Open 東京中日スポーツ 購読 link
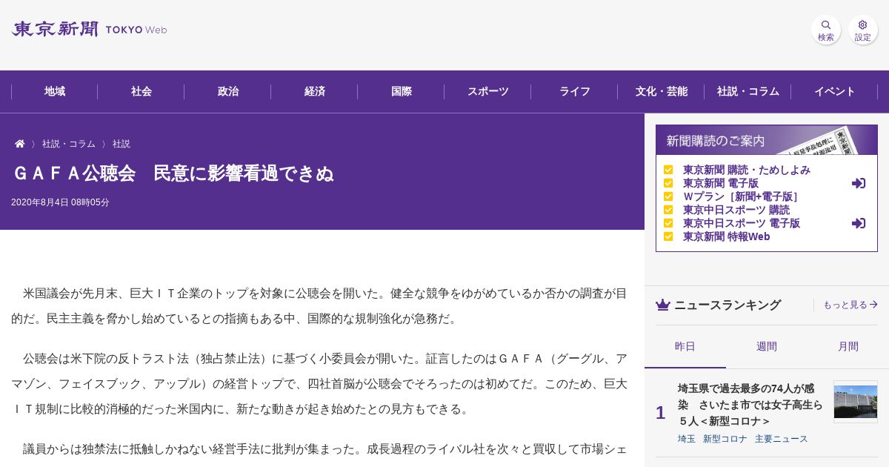Viewport: 889px width, 467px height. (x=736, y=210)
